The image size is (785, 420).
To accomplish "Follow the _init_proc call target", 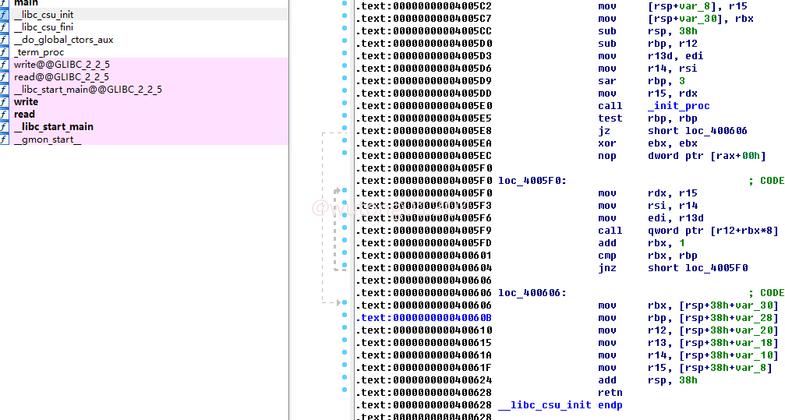I will point(678,106).
